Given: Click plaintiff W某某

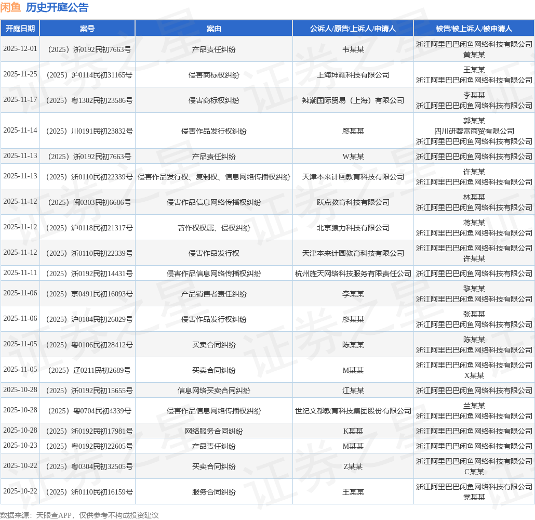Looking at the screenshot, I should pyautogui.click(x=353, y=157).
